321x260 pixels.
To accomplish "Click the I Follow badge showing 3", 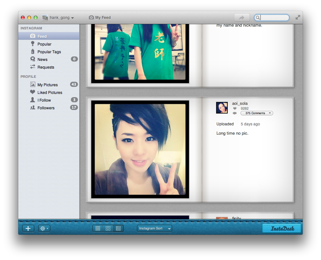I will (74, 100).
